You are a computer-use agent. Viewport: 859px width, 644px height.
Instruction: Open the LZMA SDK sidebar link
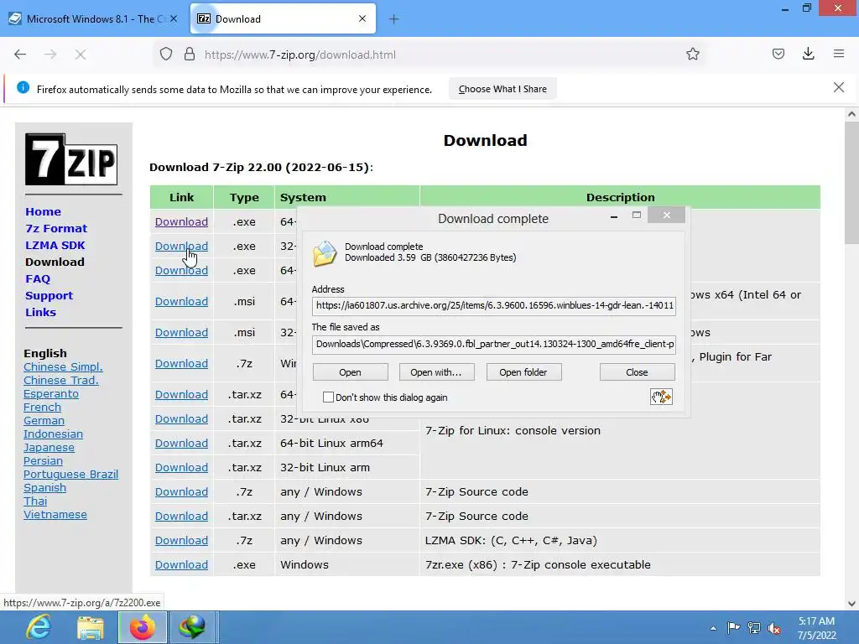[x=55, y=246]
